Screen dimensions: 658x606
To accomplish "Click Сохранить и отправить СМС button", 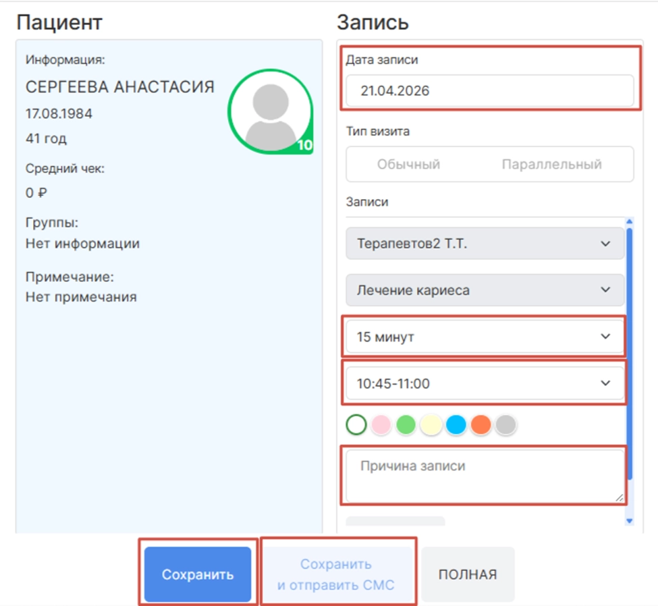I will click(x=336, y=573).
